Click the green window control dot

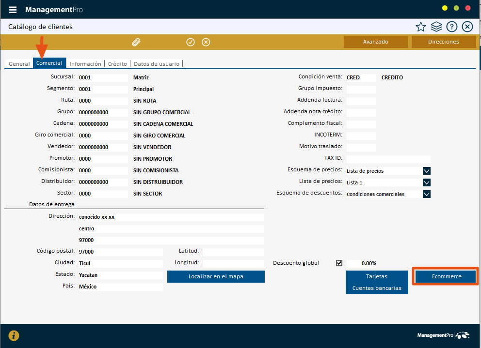click(456, 8)
